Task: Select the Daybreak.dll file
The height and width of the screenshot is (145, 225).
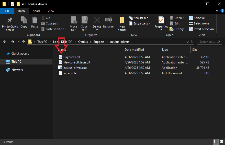Action: [72, 57]
